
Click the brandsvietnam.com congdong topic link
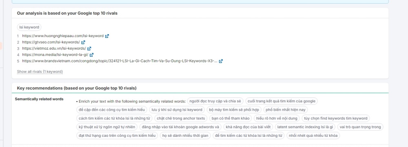pyautogui.click(x=120, y=61)
